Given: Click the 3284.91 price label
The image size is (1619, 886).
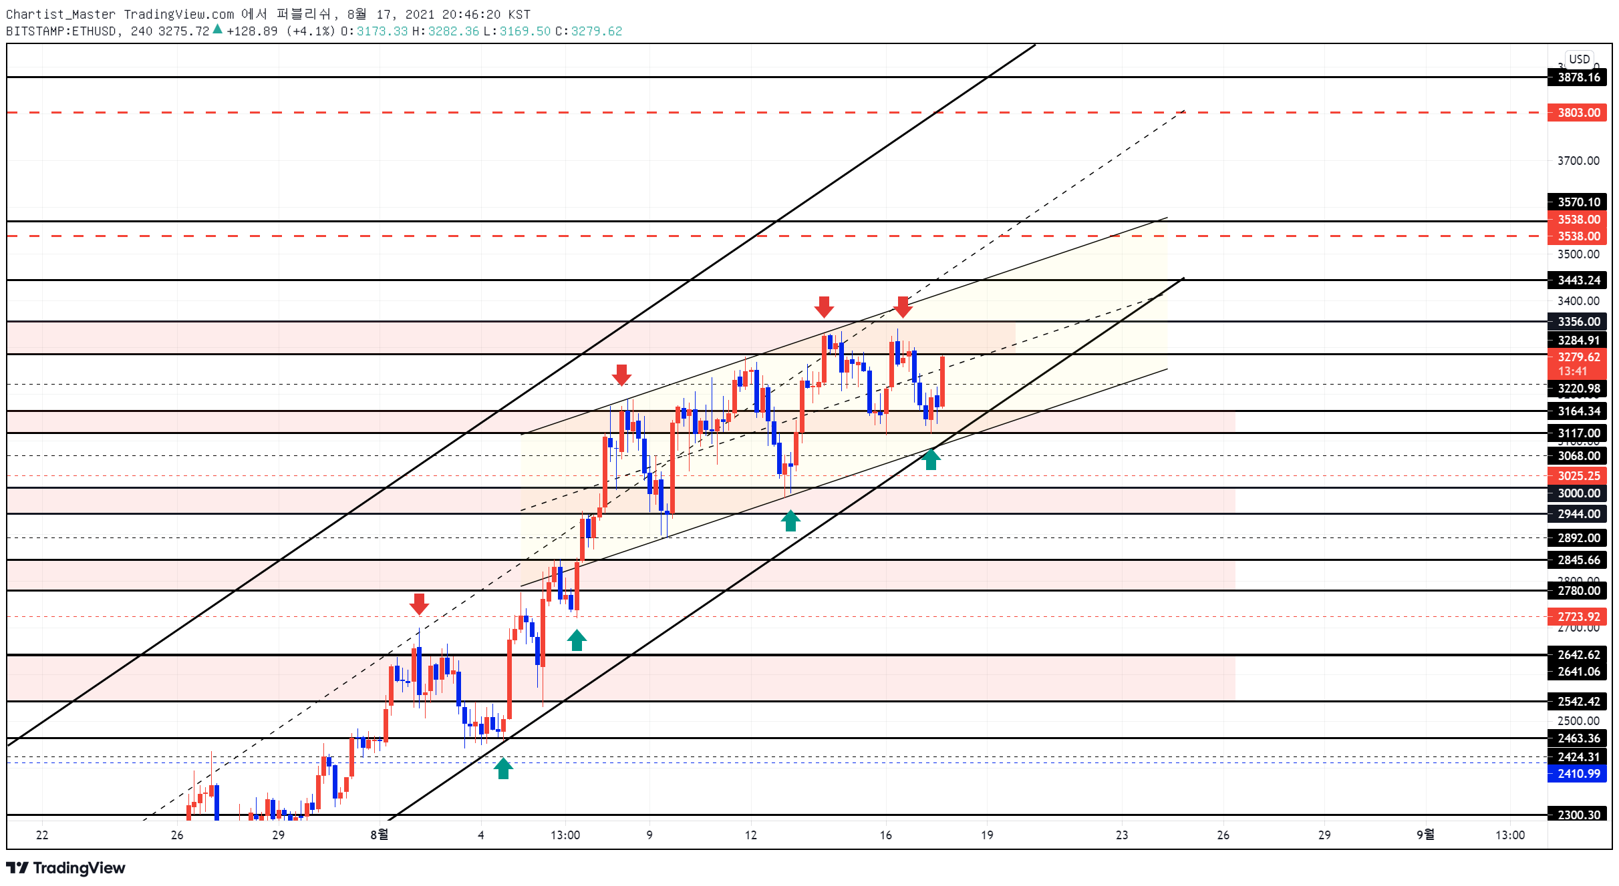Looking at the screenshot, I should click(x=1578, y=341).
